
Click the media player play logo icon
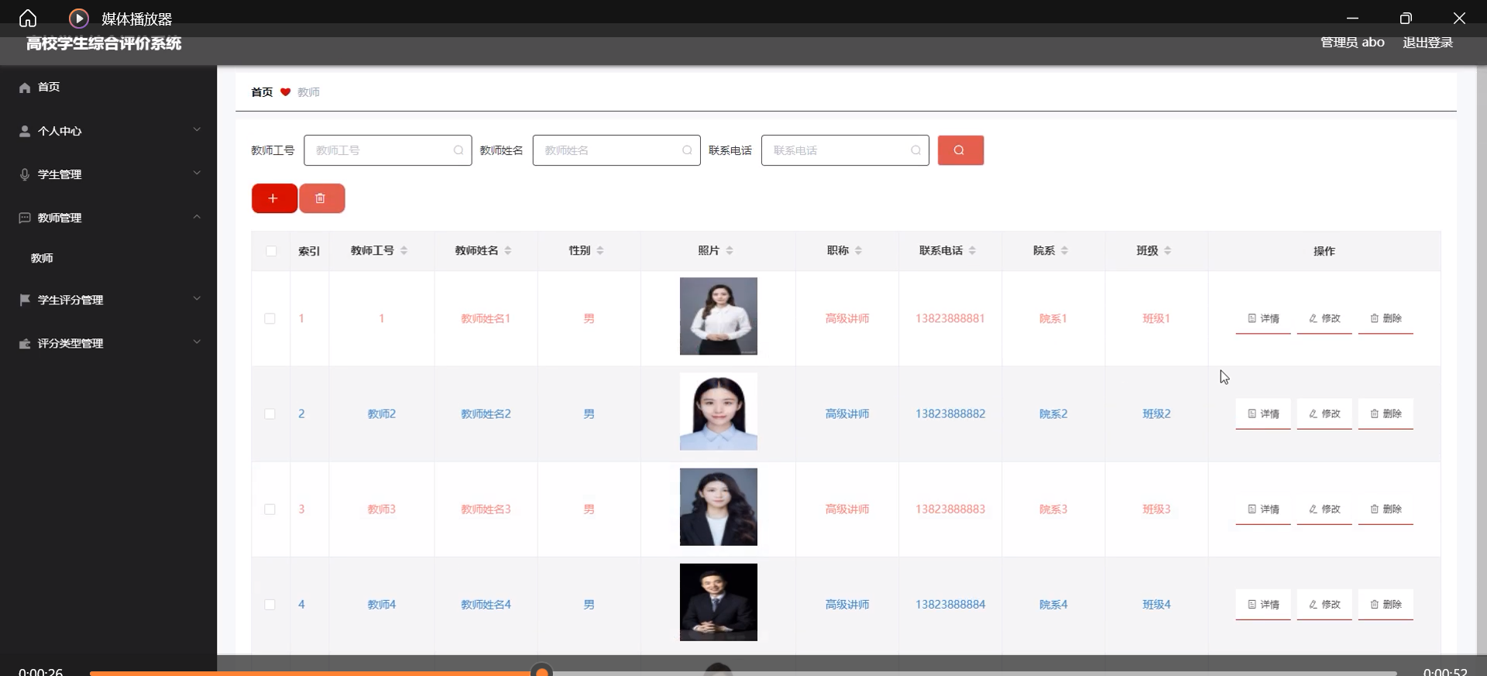(x=78, y=18)
